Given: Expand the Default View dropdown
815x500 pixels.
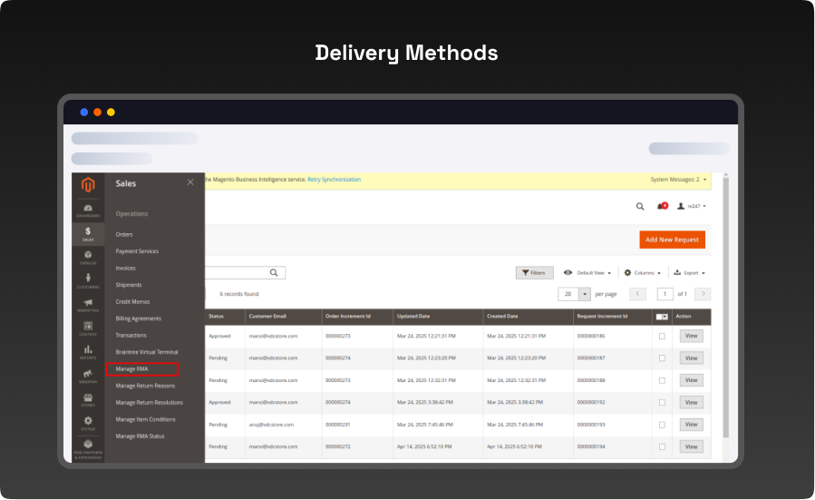Looking at the screenshot, I should pos(587,272).
